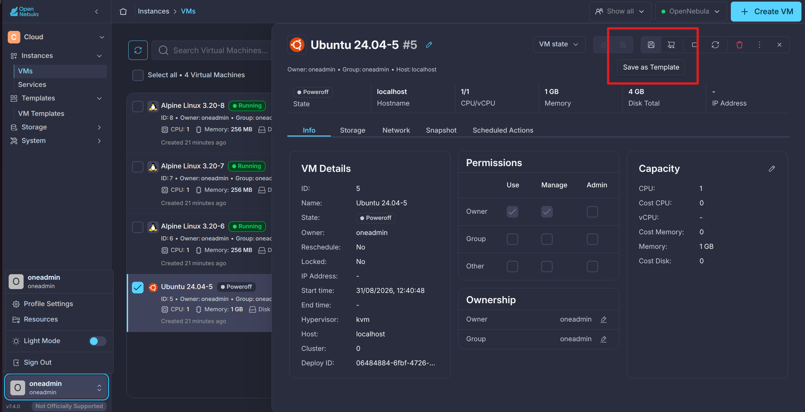Select VMs in the sidebar
This screenshot has height=412, width=805.
[61, 71]
